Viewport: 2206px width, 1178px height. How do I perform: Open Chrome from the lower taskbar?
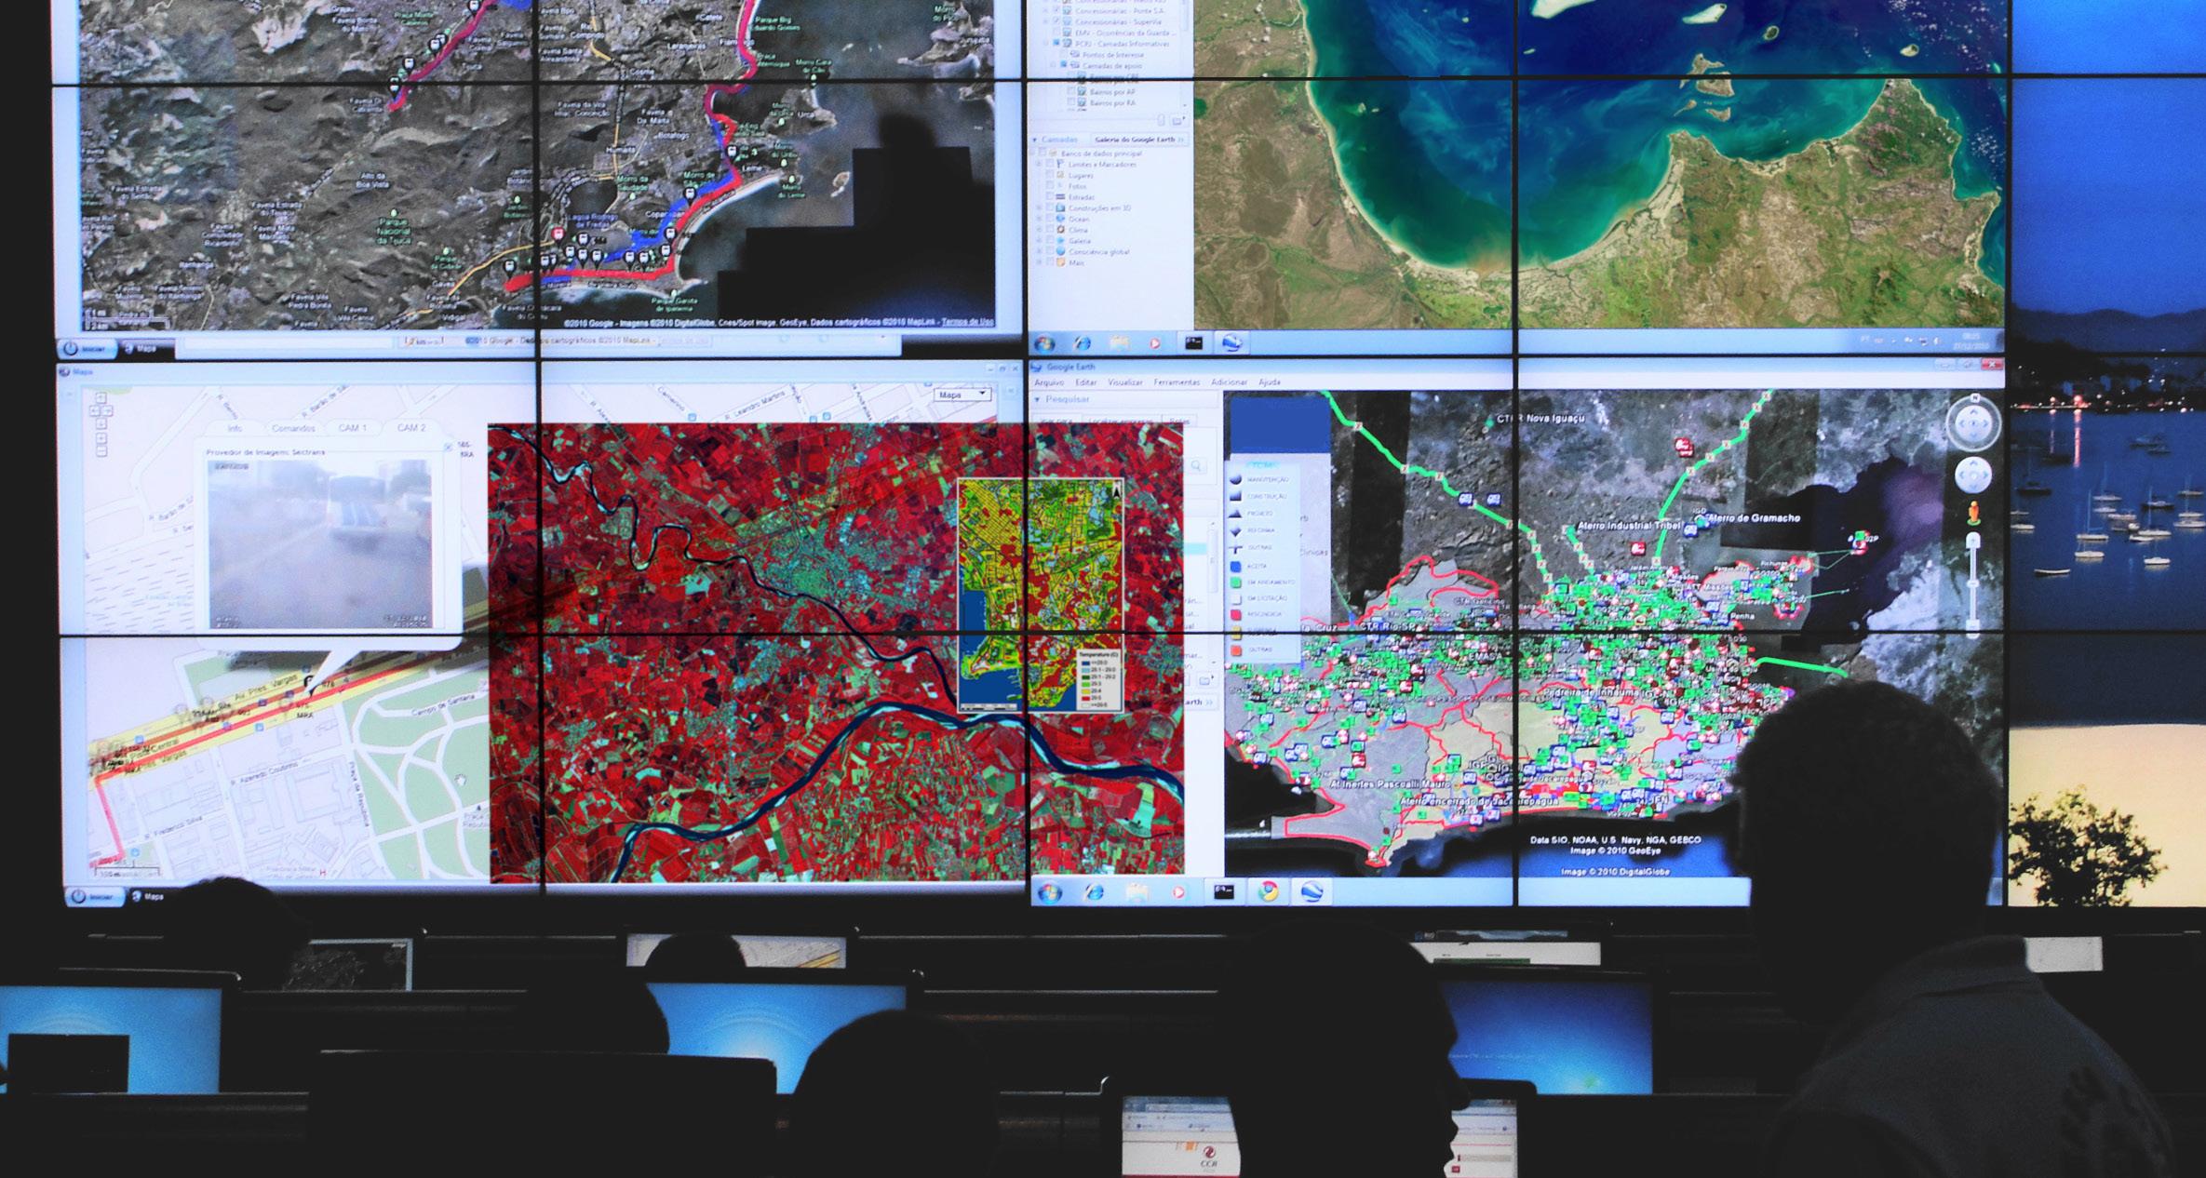point(1267,891)
